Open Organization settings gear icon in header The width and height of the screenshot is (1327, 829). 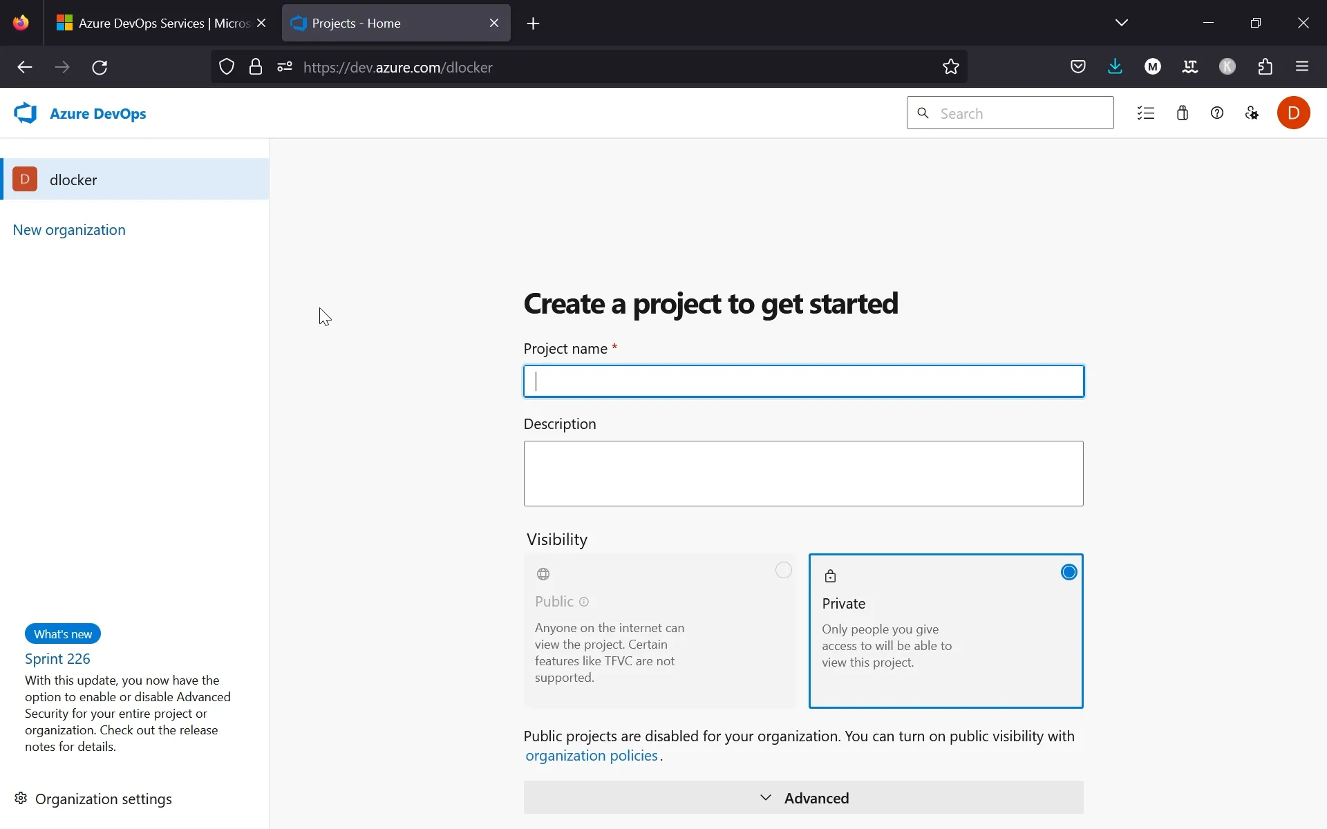[x=1252, y=113]
